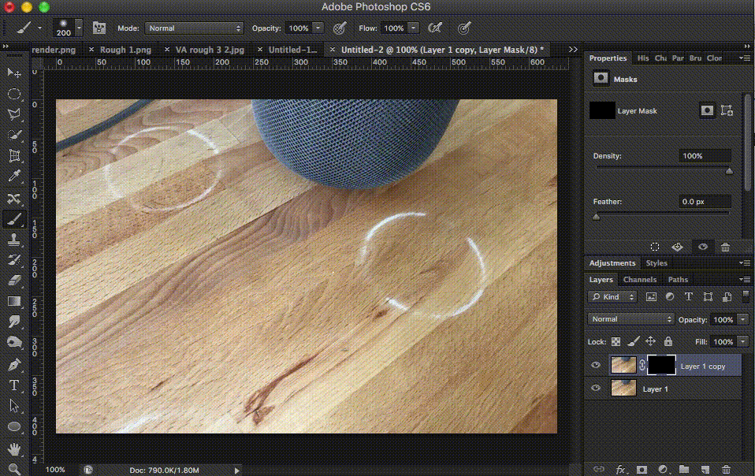Image resolution: width=755 pixels, height=476 pixels.
Task: Toggle lock position
Action: pyautogui.click(x=650, y=341)
